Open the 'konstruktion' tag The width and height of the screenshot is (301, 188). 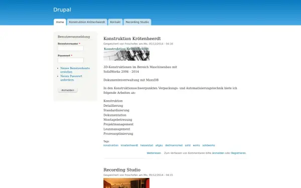[111, 145]
